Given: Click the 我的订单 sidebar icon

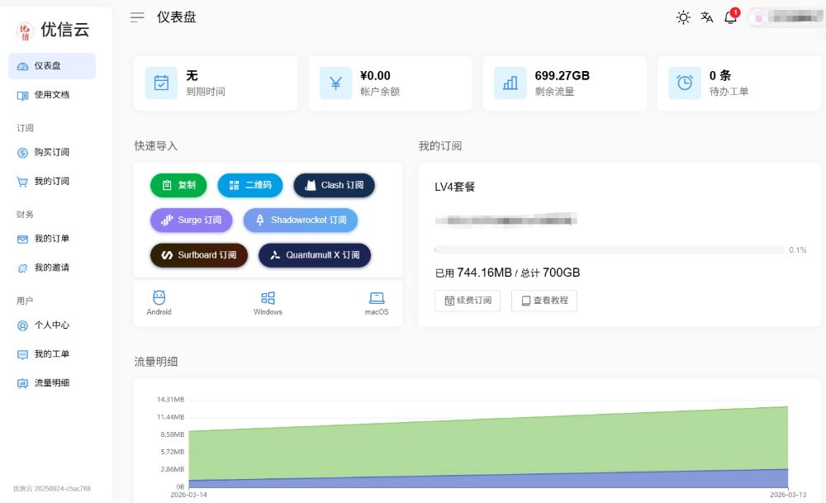Looking at the screenshot, I should pos(23,239).
